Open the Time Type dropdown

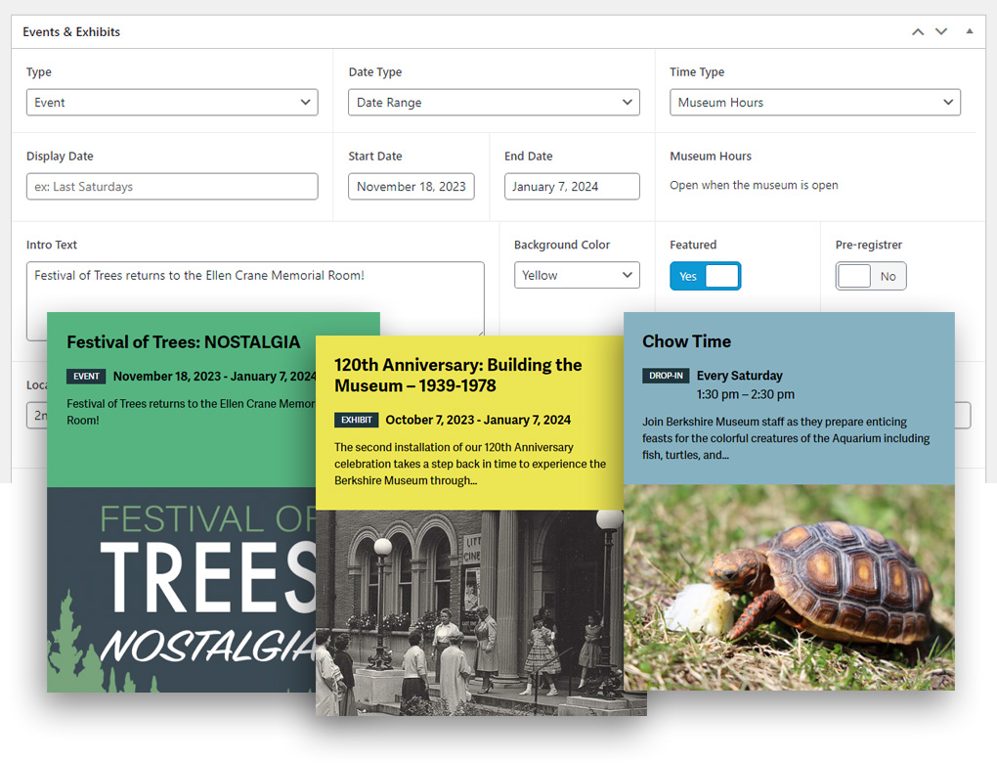814,103
